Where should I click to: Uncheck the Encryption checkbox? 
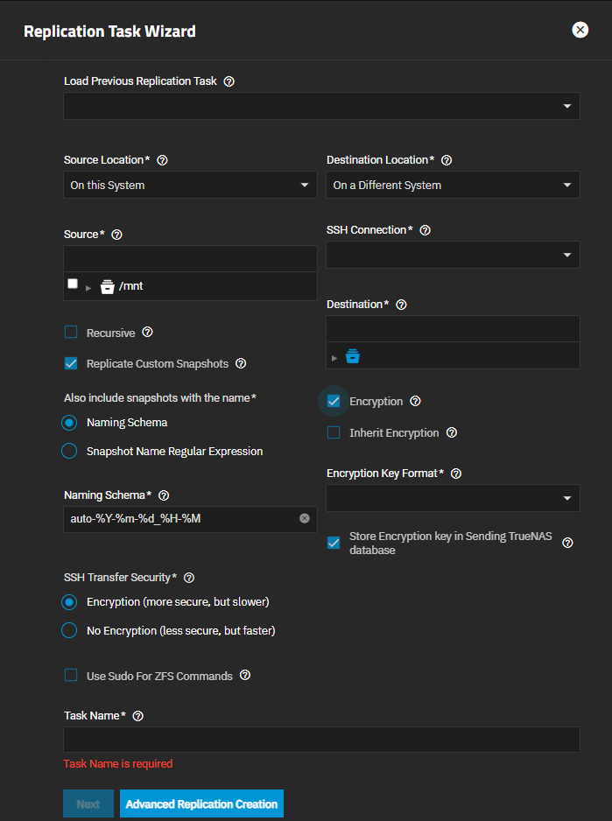(x=334, y=402)
